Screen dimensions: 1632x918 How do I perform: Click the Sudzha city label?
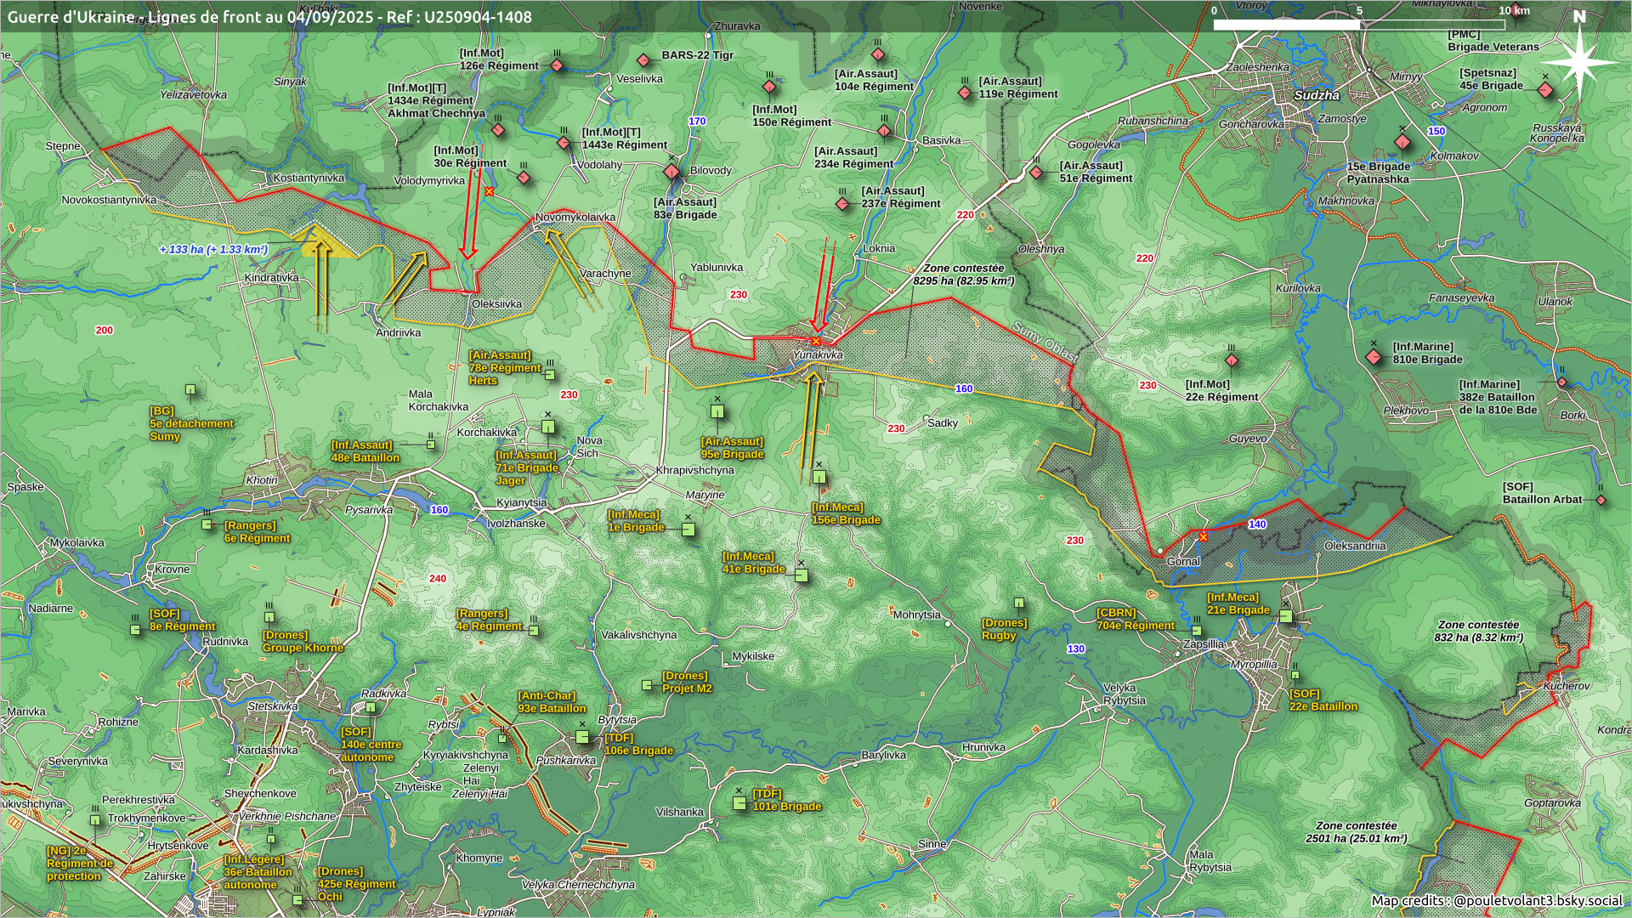1316,95
